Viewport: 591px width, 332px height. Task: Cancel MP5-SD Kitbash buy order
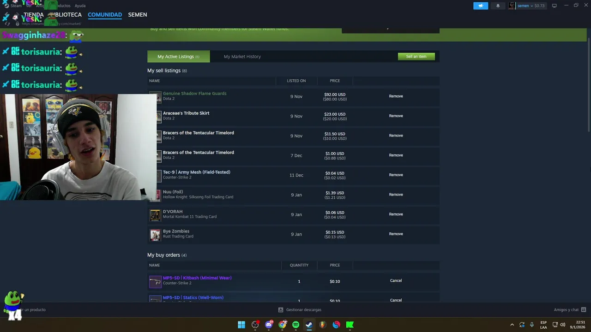tap(396, 280)
